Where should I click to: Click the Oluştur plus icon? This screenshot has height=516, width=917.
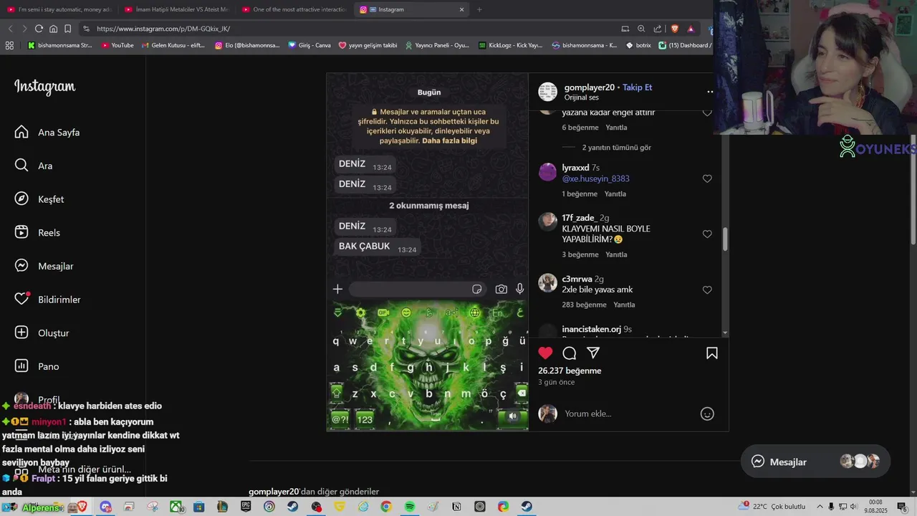[21, 333]
